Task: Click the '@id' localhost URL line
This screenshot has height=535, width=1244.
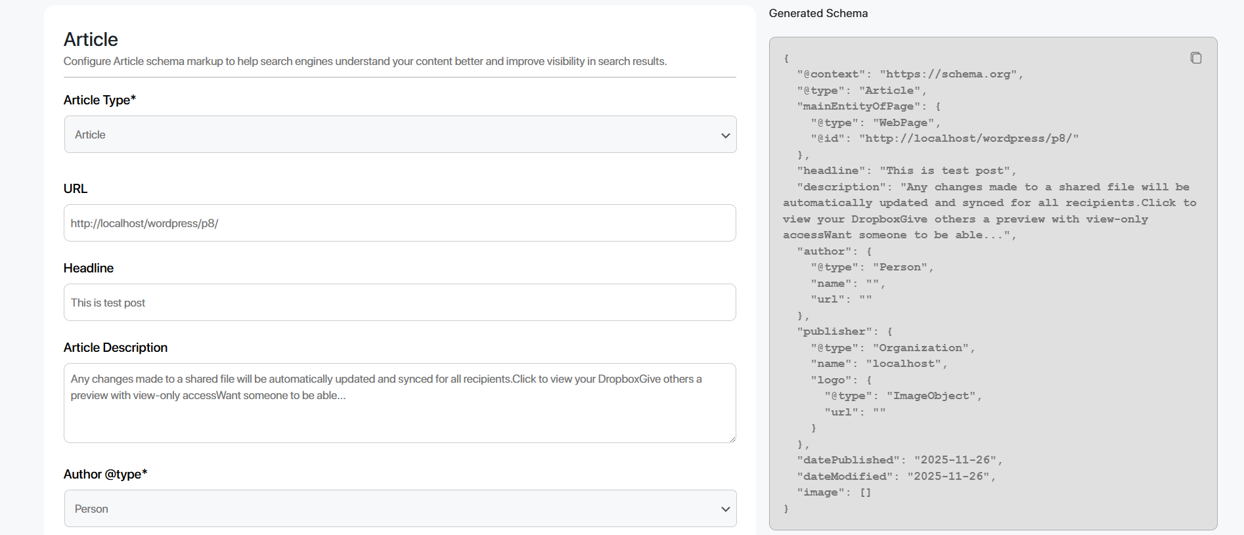Action: click(944, 139)
